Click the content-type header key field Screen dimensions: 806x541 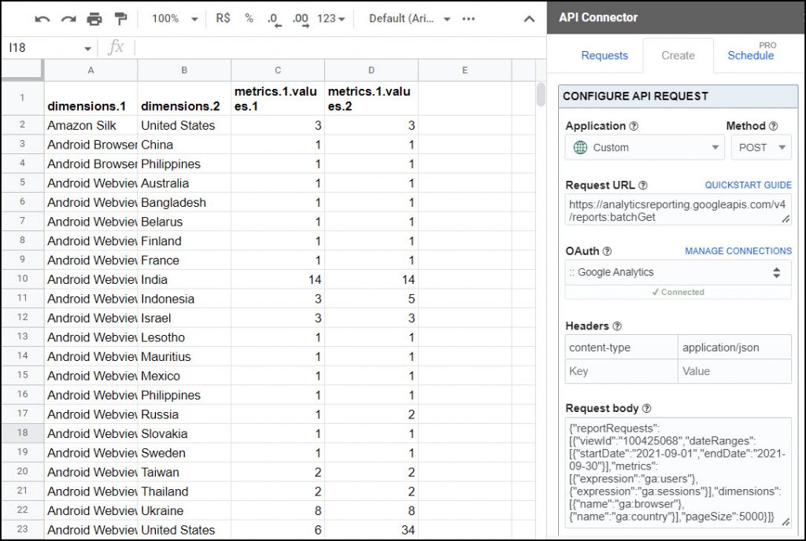pyautogui.click(x=622, y=348)
